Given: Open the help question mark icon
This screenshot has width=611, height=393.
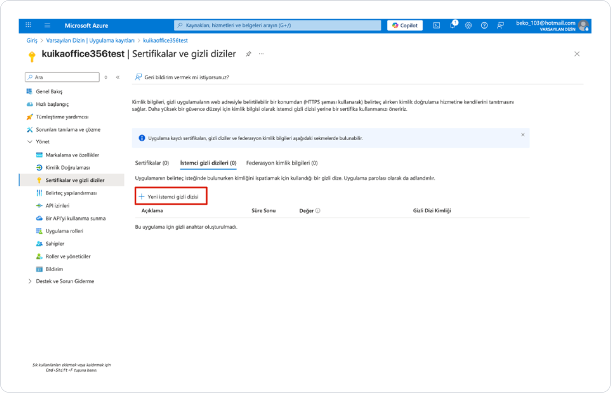Looking at the screenshot, I should [484, 25].
